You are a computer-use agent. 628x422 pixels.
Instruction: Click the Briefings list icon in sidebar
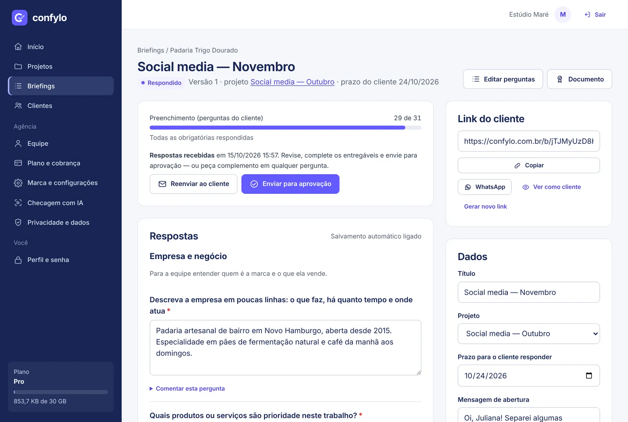pos(18,86)
